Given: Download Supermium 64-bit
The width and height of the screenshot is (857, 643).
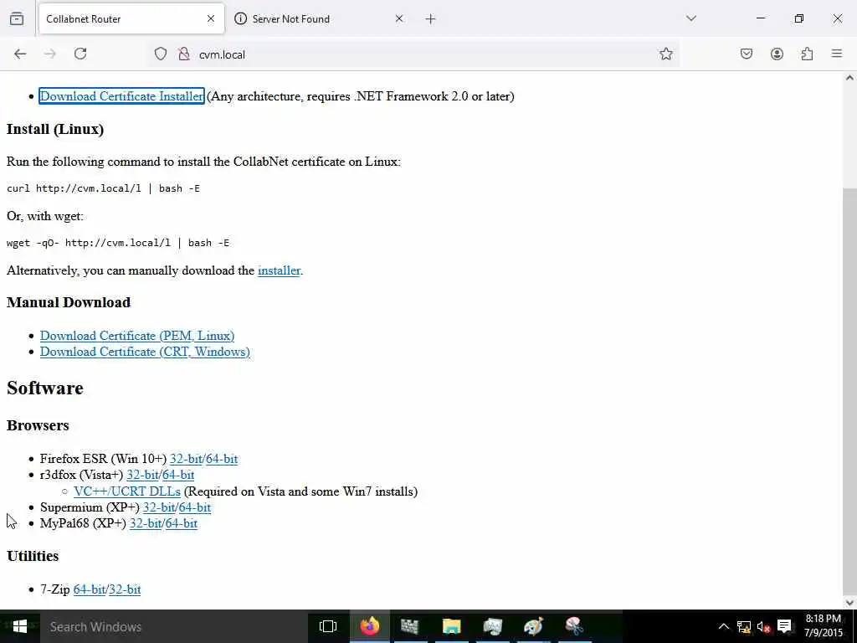Looking at the screenshot, I should click(x=194, y=507).
